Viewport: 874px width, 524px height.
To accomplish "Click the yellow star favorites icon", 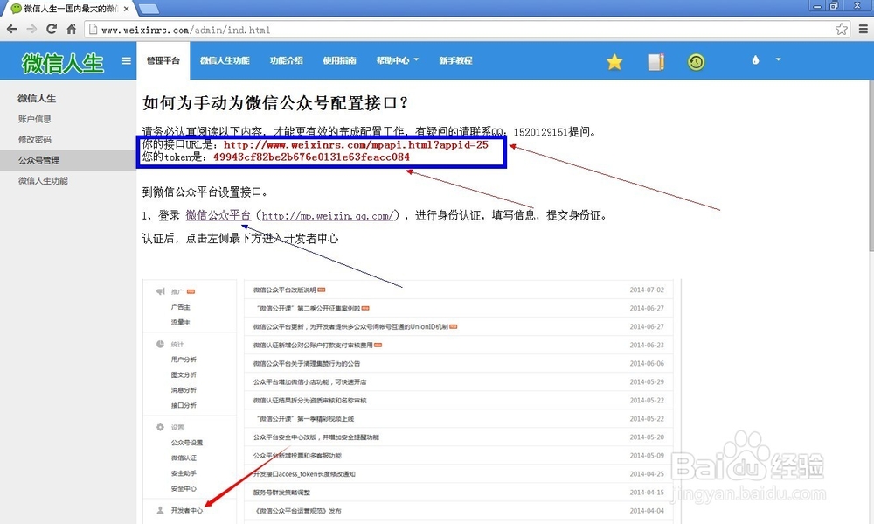I will coord(614,61).
